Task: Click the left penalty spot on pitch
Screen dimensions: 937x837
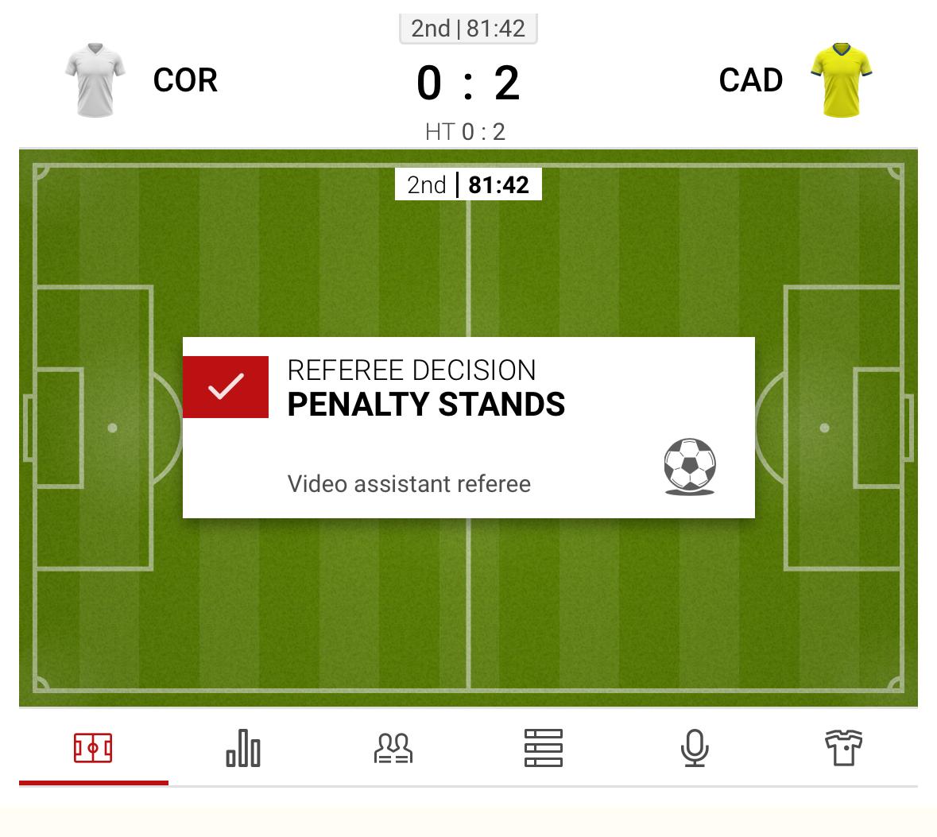Action: [113, 428]
